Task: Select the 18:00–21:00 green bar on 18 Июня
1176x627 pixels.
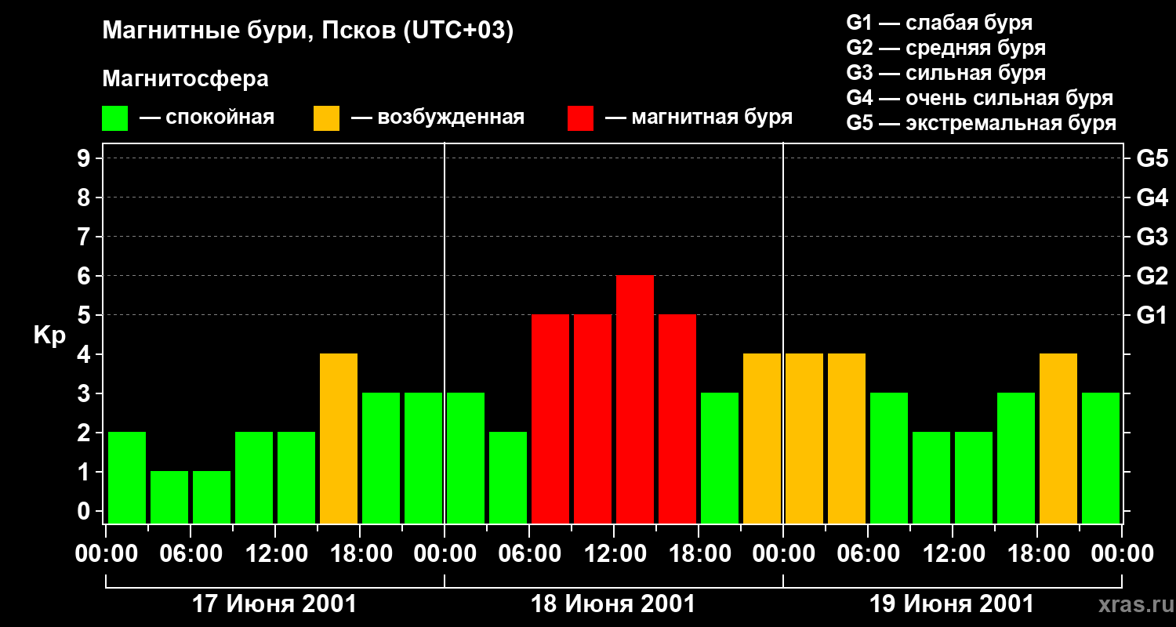Action: [720, 458]
